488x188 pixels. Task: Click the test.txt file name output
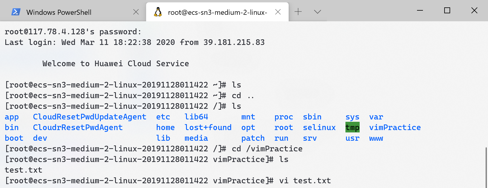click(x=23, y=170)
